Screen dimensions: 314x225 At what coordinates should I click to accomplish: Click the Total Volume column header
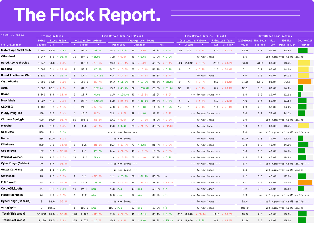(41, 43)
